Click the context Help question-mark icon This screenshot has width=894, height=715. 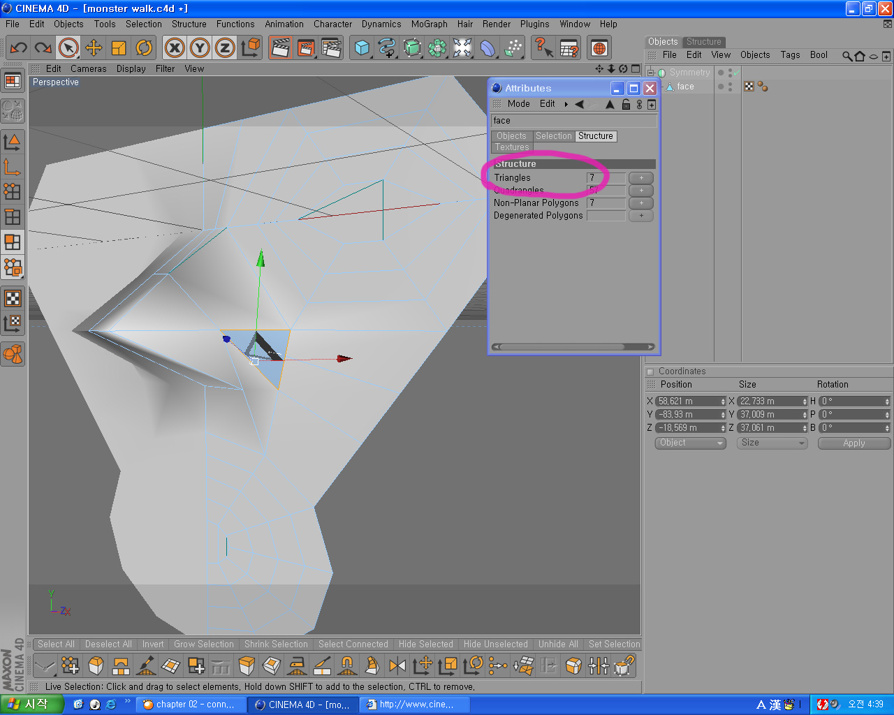coord(543,47)
